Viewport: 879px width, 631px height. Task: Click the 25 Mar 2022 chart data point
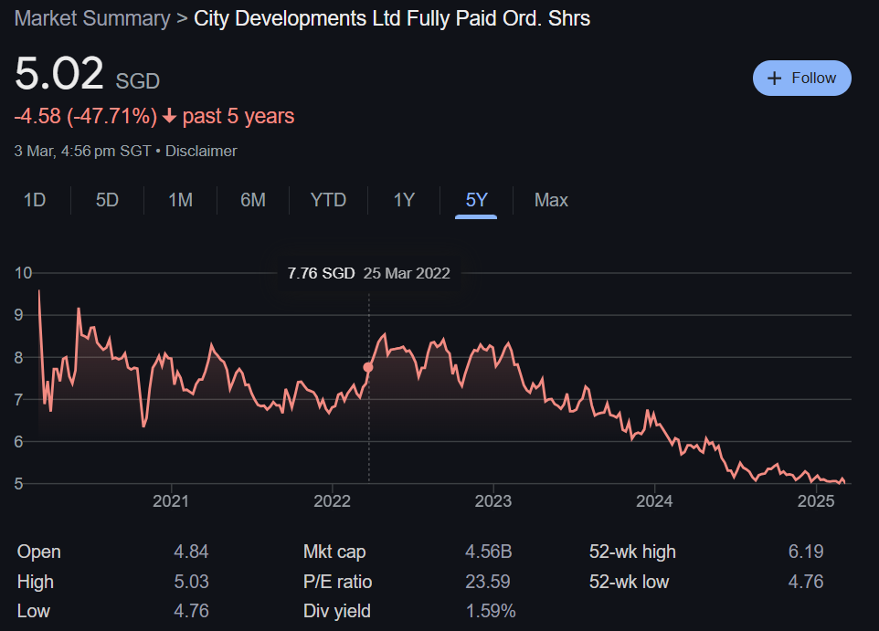click(x=368, y=367)
